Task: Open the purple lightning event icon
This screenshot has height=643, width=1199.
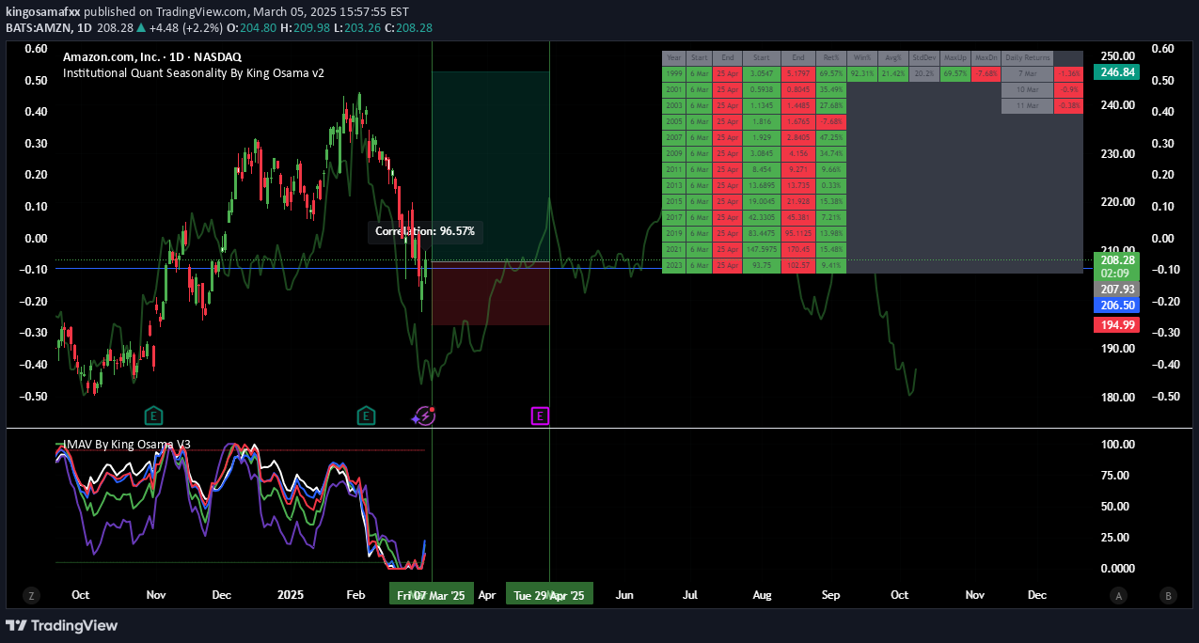Action: pos(424,416)
